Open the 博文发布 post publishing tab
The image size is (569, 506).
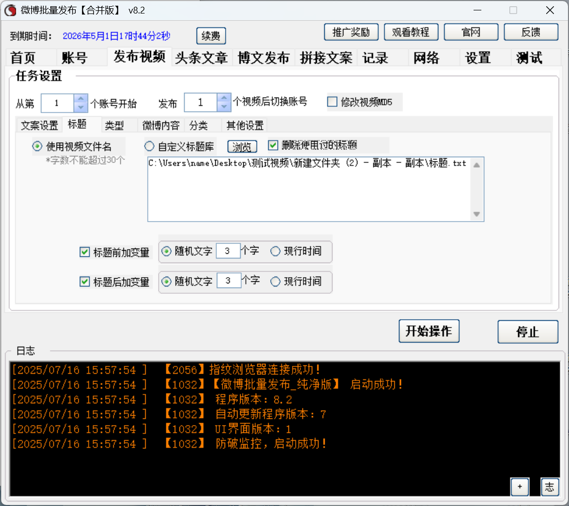tap(263, 58)
